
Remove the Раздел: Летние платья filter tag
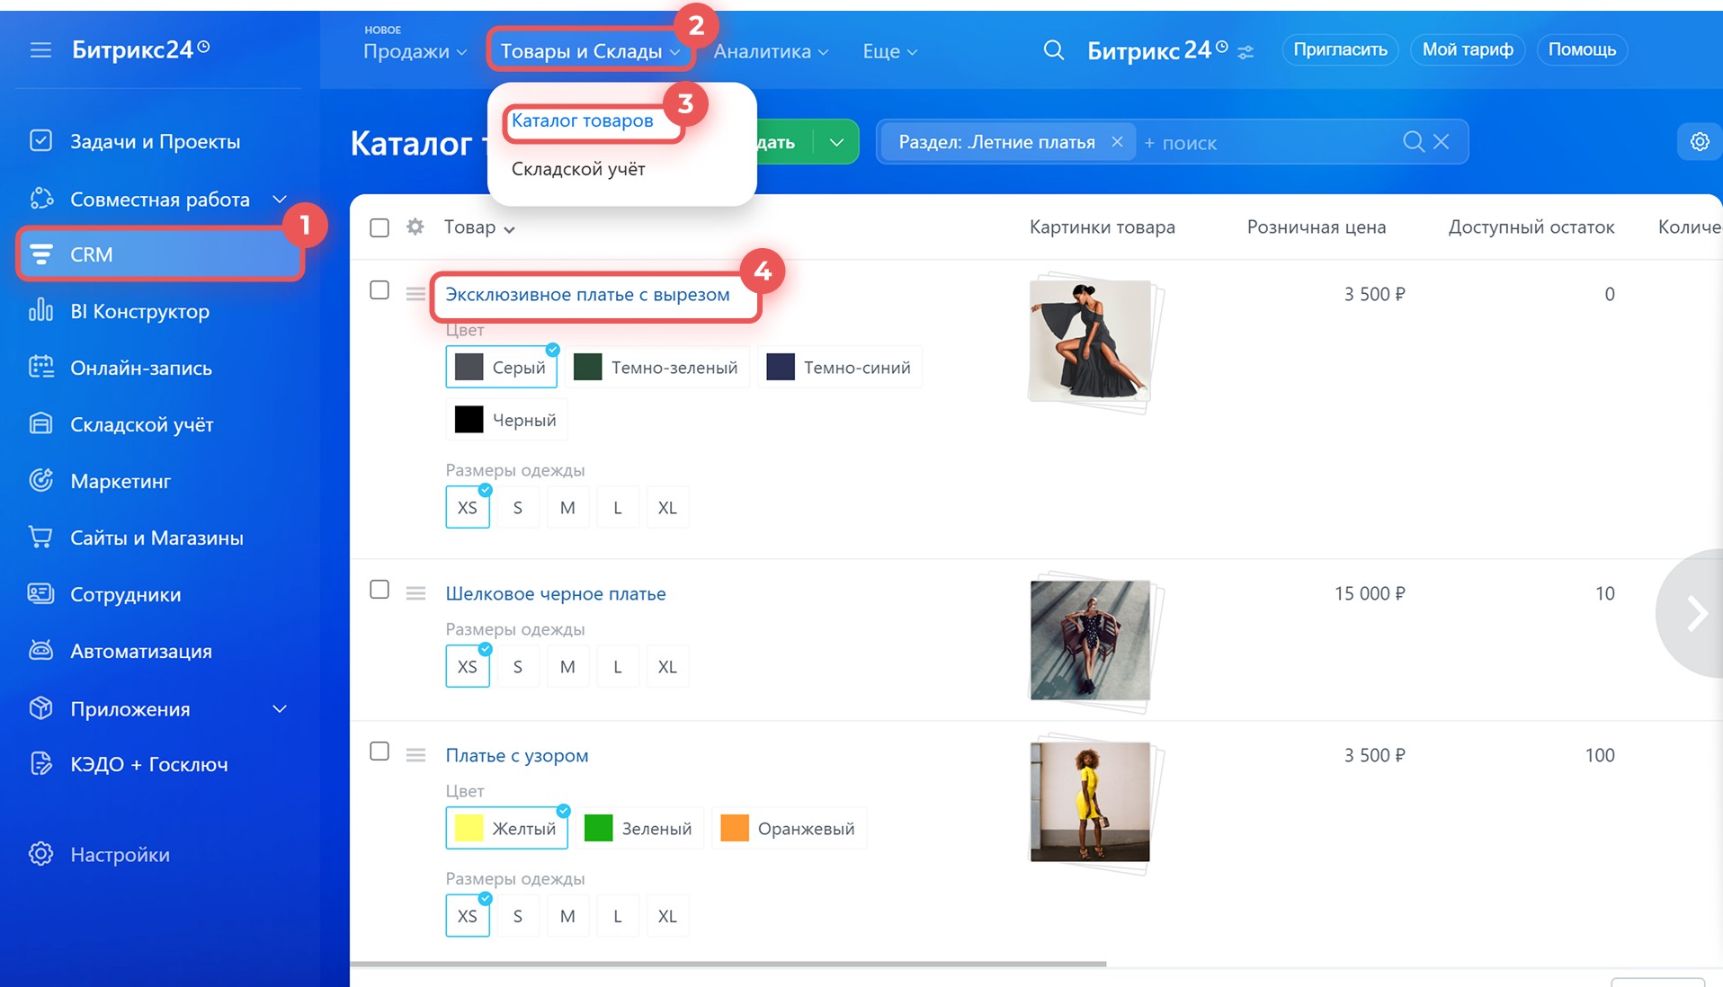tap(1117, 142)
